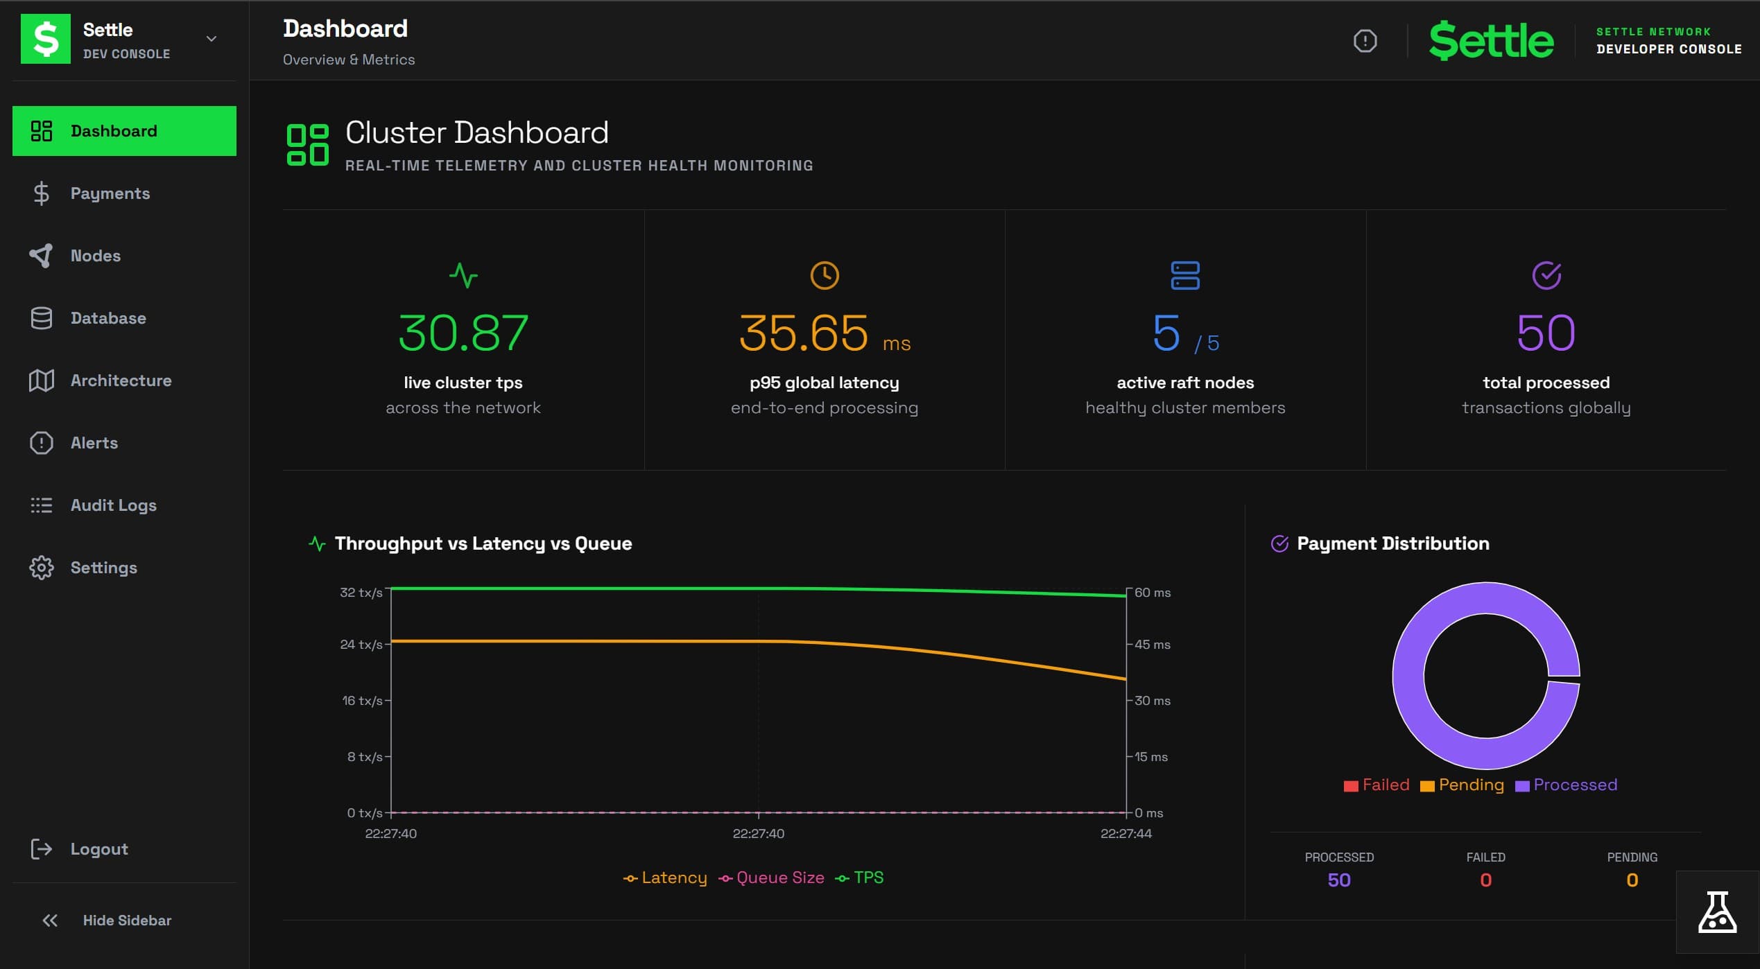This screenshot has height=969, width=1760.
Task: Click the Cluster Dashboard grid icon
Action: 308,145
